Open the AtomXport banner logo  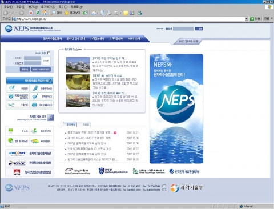(x=17, y=154)
